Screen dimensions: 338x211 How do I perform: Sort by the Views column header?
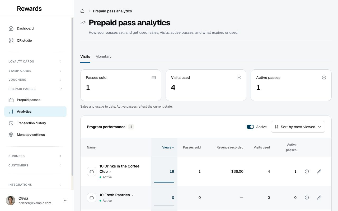(x=168, y=147)
